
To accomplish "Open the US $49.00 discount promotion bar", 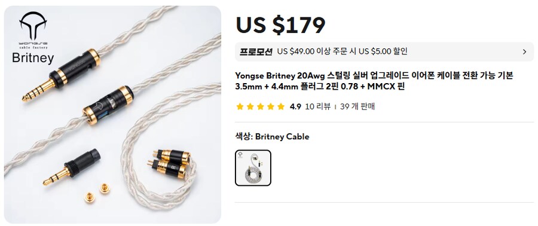I will coord(384,52).
